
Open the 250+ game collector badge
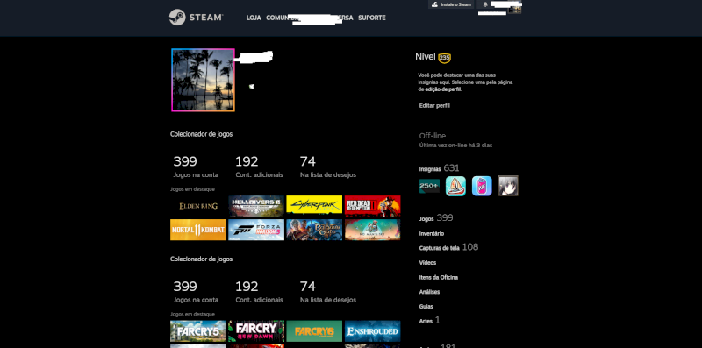click(x=429, y=186)
